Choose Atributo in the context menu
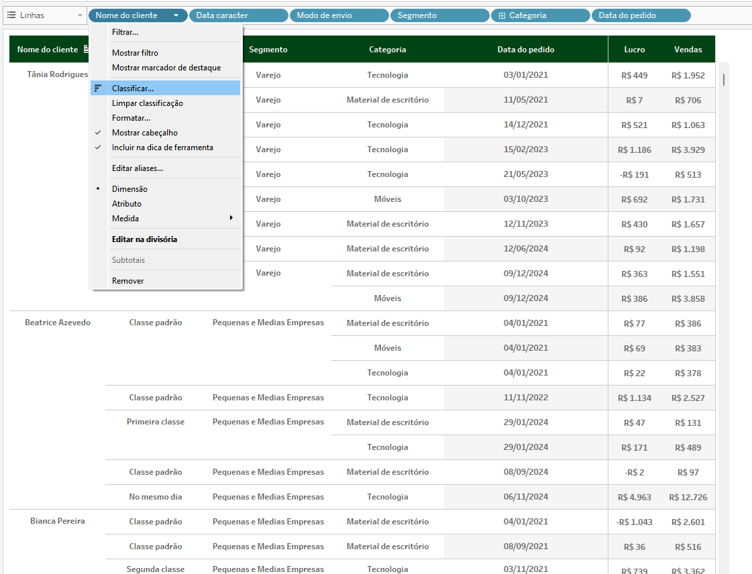This screenshot has width=752, height=574. [x=127, y=204]
